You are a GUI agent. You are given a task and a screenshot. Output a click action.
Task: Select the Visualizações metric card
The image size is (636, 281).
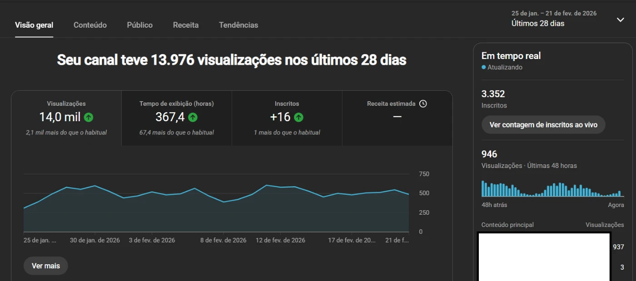[x=66, y=118]
